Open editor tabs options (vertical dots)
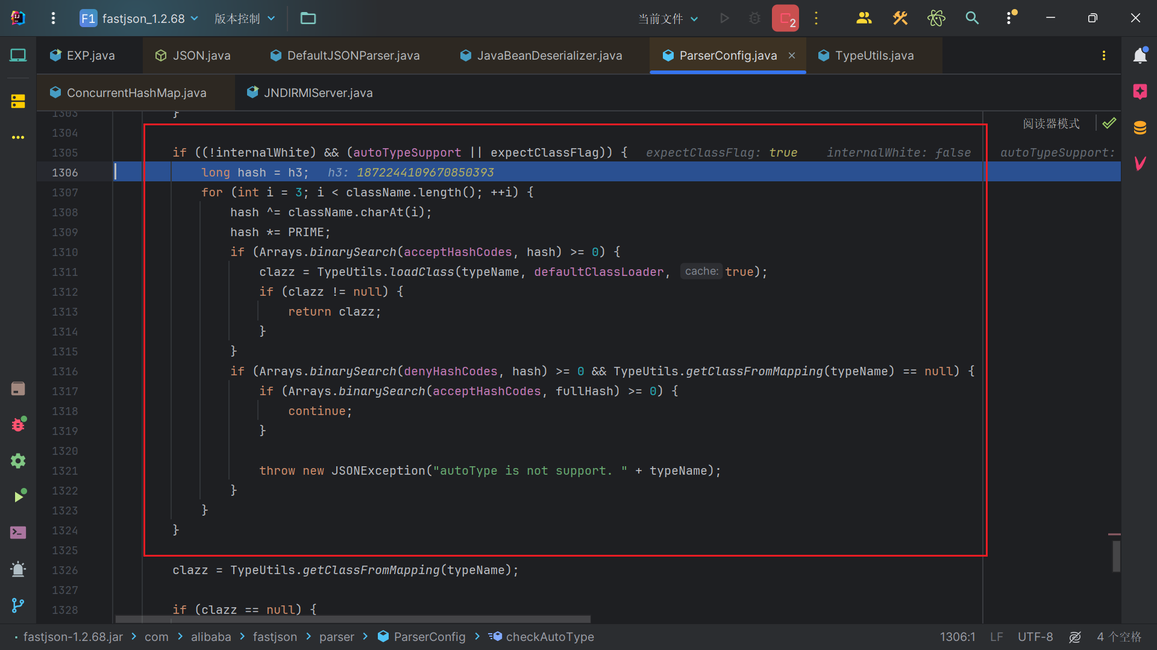The height and width of the screenshot is (650, 1157). point(1104,55)
